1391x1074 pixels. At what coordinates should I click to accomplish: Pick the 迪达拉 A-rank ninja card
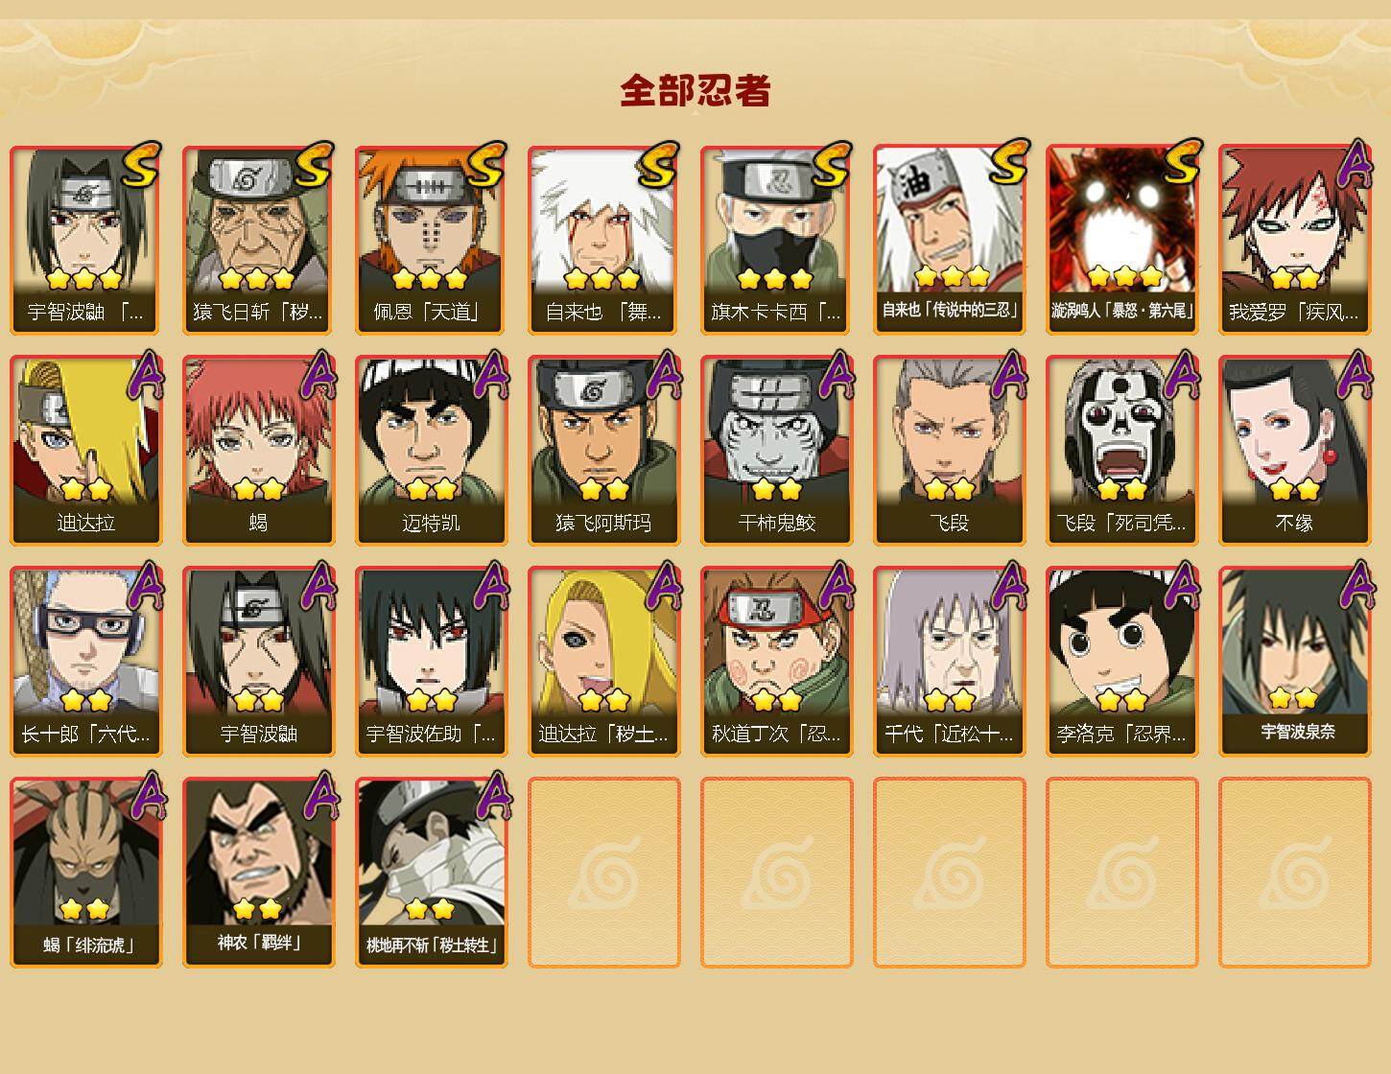click(85, 451)
